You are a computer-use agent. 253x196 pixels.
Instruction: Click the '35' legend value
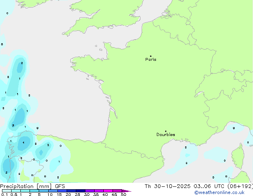point(96,194)
